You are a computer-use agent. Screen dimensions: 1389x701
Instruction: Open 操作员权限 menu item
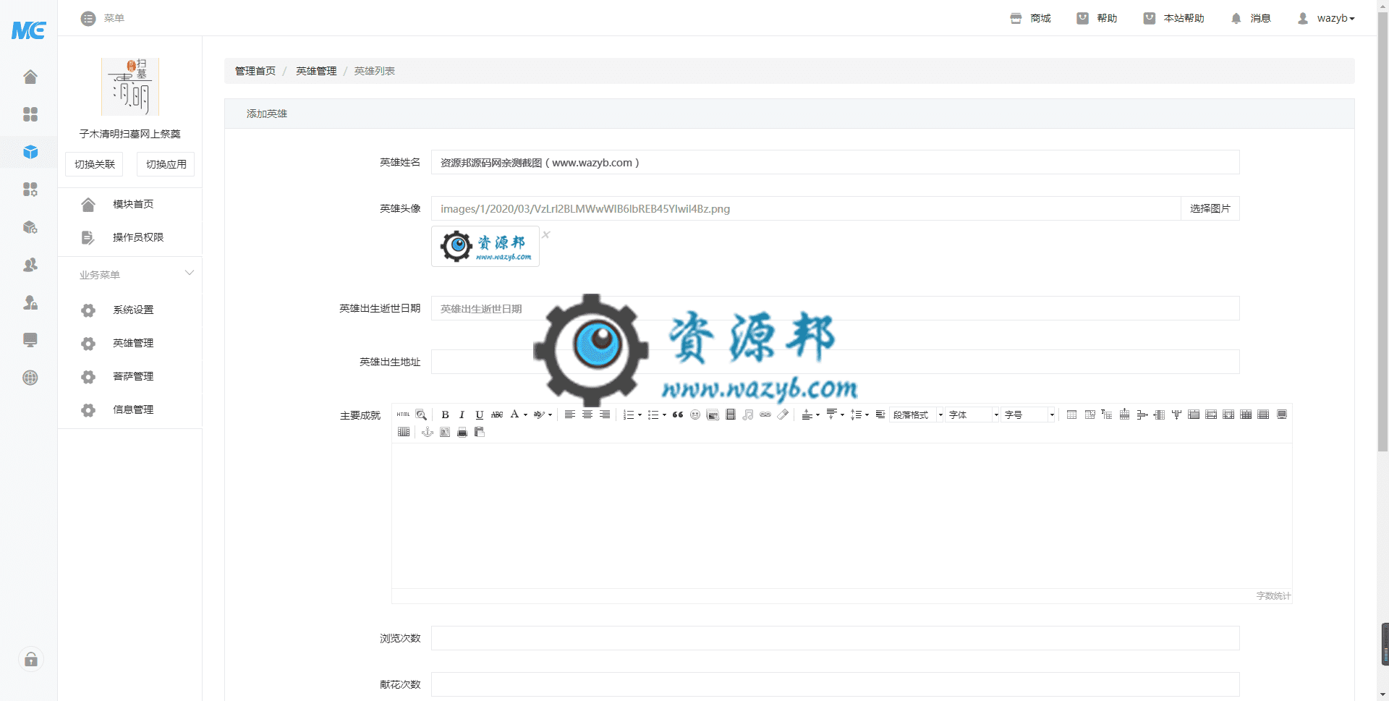[130, 237]
